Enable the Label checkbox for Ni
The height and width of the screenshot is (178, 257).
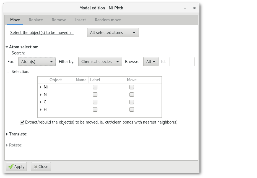[x=95, y=87]
